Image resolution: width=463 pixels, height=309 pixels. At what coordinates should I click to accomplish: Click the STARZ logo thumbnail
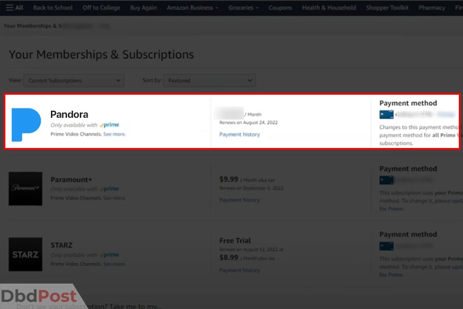tap(25, 255)
